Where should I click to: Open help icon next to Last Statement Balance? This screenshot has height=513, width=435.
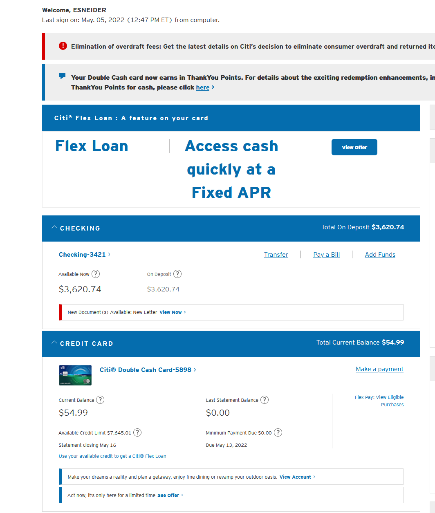coord(265,400)
